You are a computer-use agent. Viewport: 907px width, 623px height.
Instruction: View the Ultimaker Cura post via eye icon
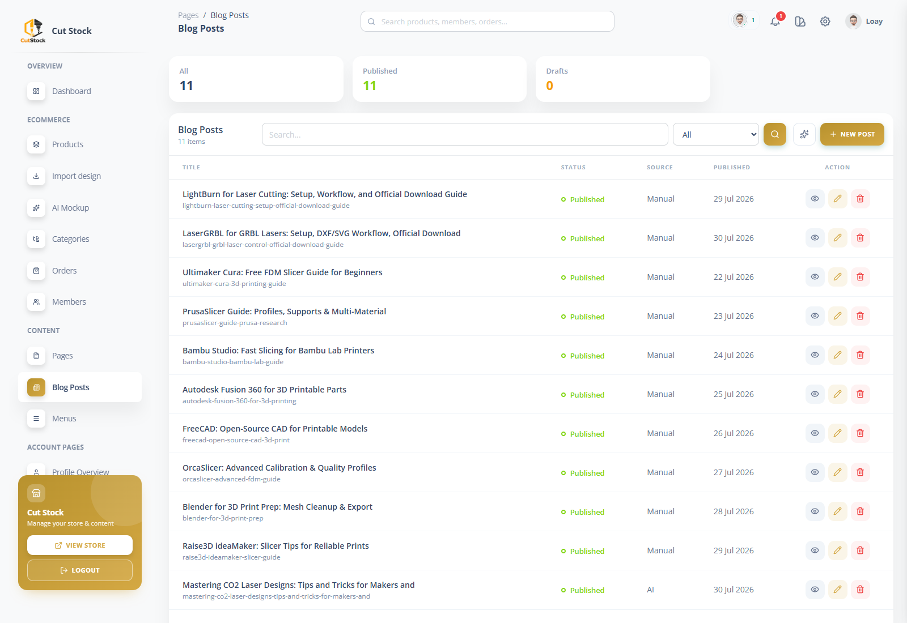click(815, 277)
